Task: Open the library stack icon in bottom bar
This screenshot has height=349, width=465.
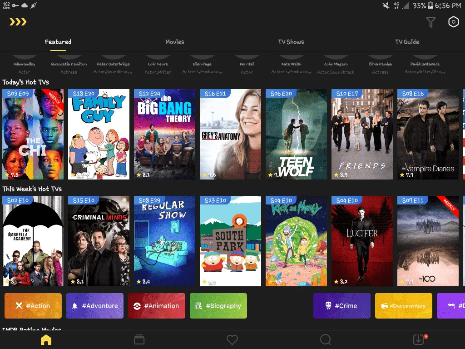Action: click(x=139, y=340)
